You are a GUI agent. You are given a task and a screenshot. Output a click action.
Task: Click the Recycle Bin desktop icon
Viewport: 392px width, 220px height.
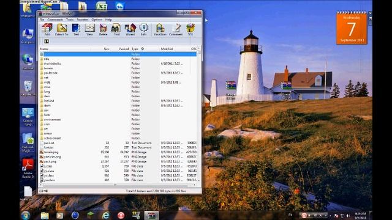pyautogui.click(x=28, y=88)
